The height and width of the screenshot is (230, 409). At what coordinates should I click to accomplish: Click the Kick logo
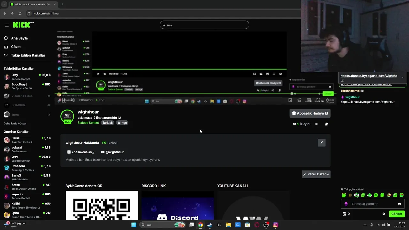(x=23, y=25)
